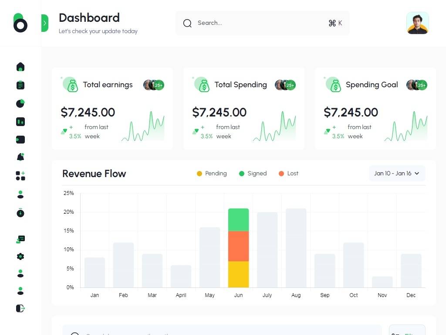Click the bar chart sidebar icon
Viewport: 446px width, 335px height.
(x=20, y=122)
